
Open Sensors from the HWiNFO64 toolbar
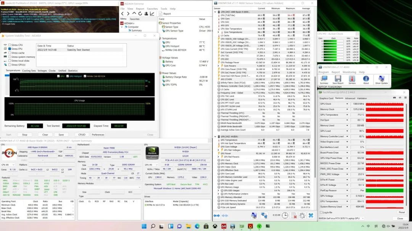pos(352,79)
